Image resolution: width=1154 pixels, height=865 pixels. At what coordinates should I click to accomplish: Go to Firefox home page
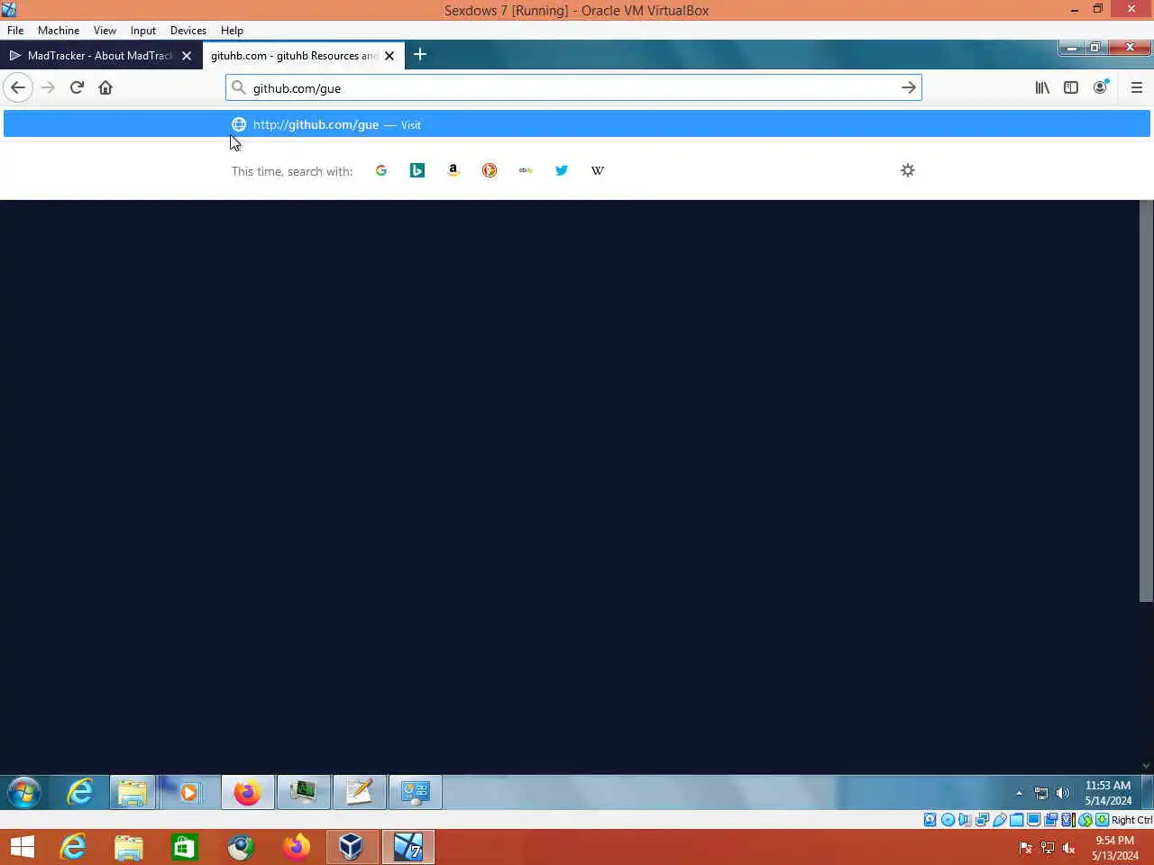pyautogui.click(x=105, y=87)
